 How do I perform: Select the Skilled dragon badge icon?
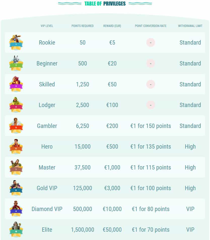(16, 84)
